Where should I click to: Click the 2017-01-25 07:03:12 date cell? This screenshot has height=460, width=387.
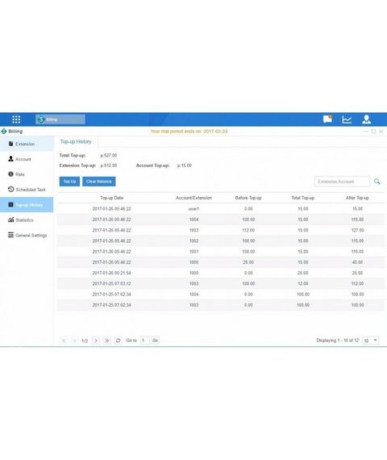pyautogui.click(x=112, y=284)
